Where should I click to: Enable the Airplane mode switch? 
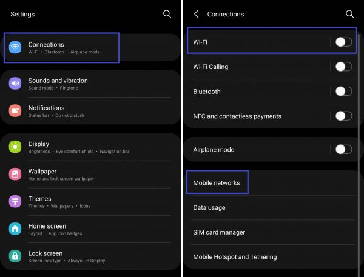(x=343, y=149)
